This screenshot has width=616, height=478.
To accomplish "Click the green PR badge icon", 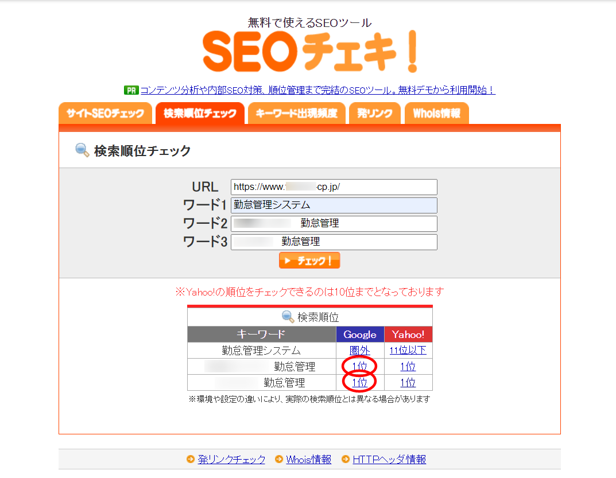I will tap(131, 90).
